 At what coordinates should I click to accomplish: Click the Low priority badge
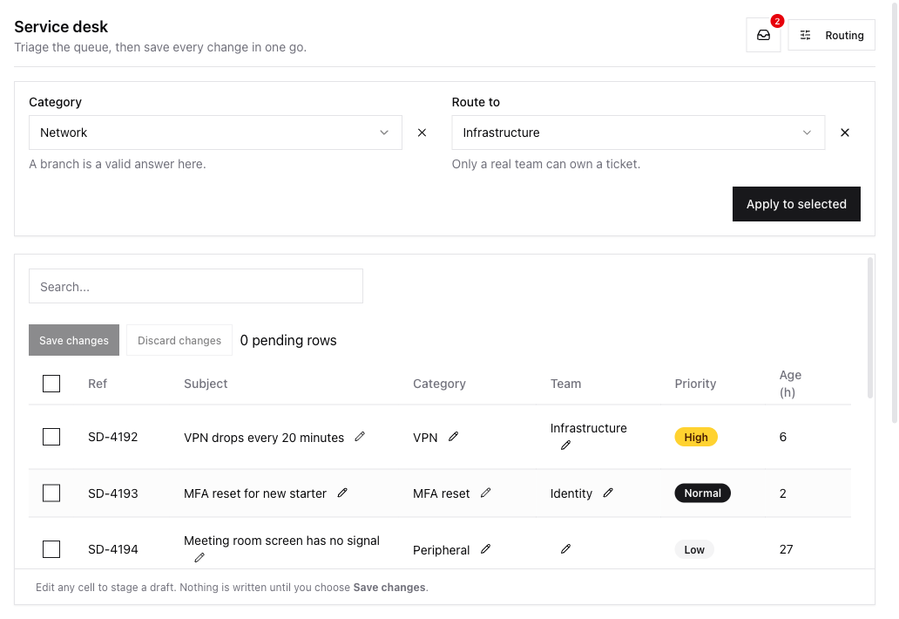[x=693, y=549]
